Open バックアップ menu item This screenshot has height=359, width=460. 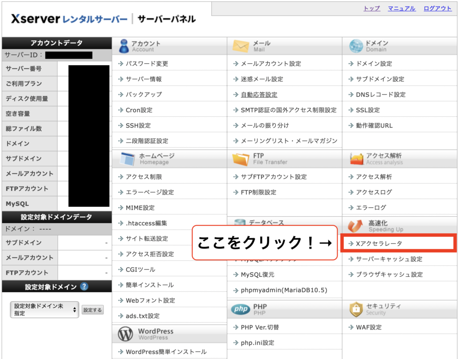(x=144, y=94)
